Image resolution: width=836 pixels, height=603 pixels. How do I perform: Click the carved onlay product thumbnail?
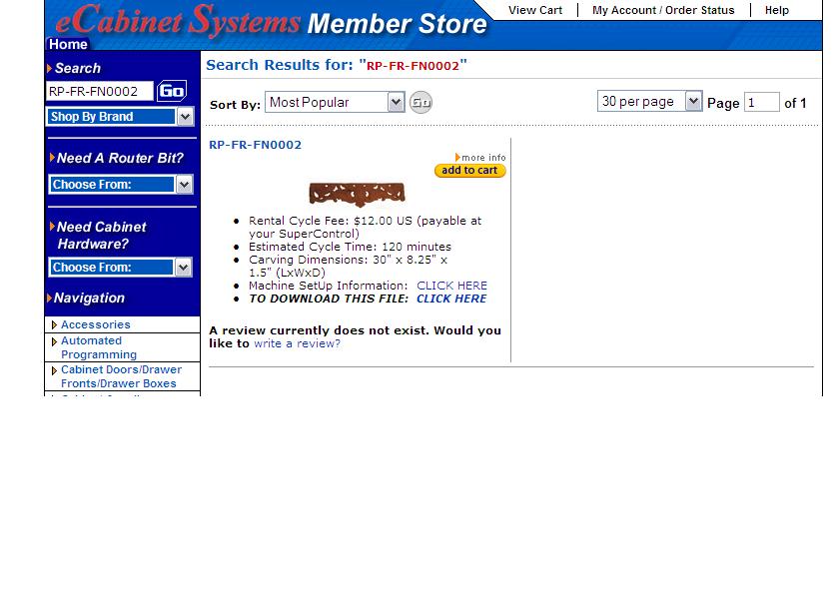357,195
